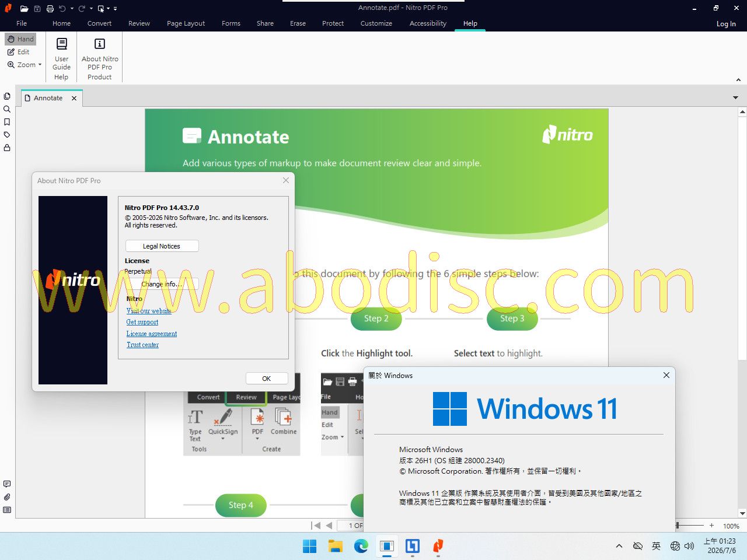
Task: Launch Microsoft Edge from the taskbar
Action: point(361,546)
